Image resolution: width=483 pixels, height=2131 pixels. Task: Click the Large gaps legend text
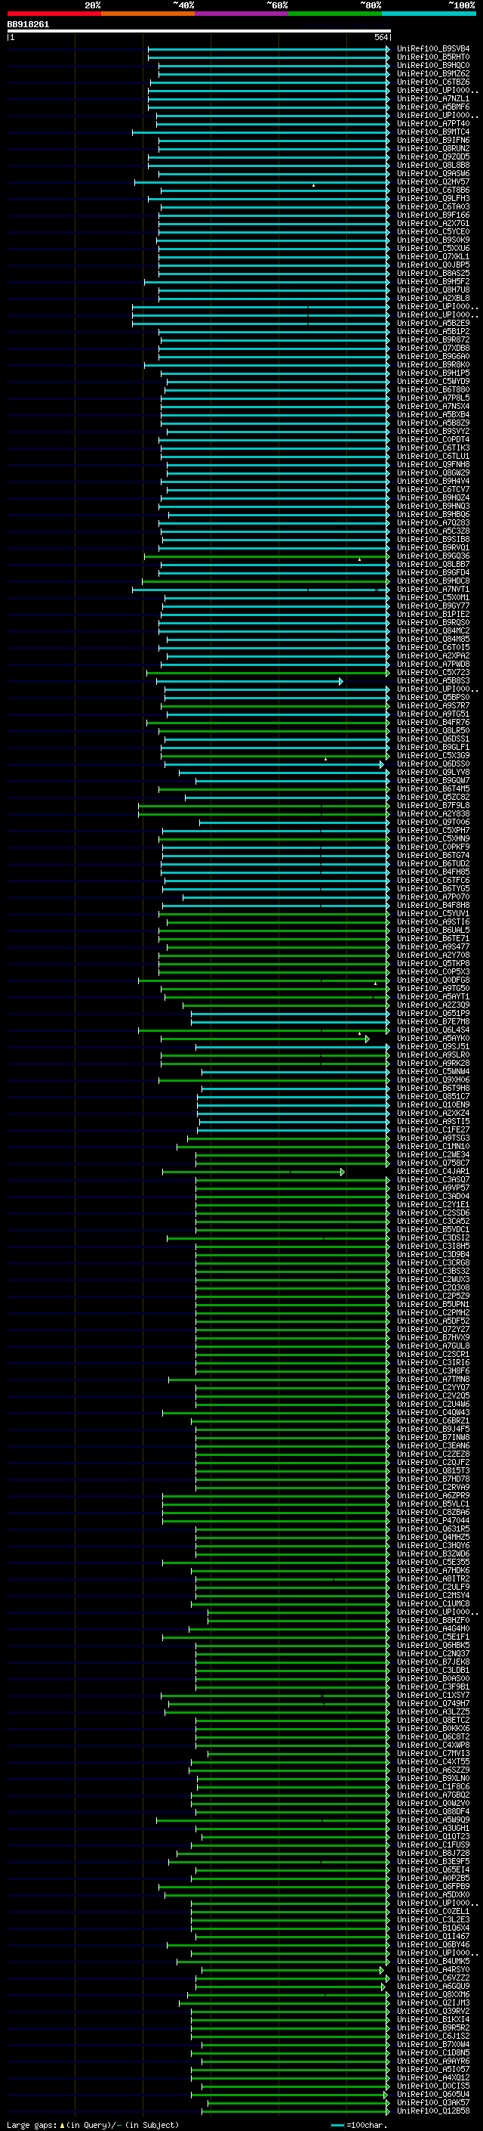[93, 2124]
